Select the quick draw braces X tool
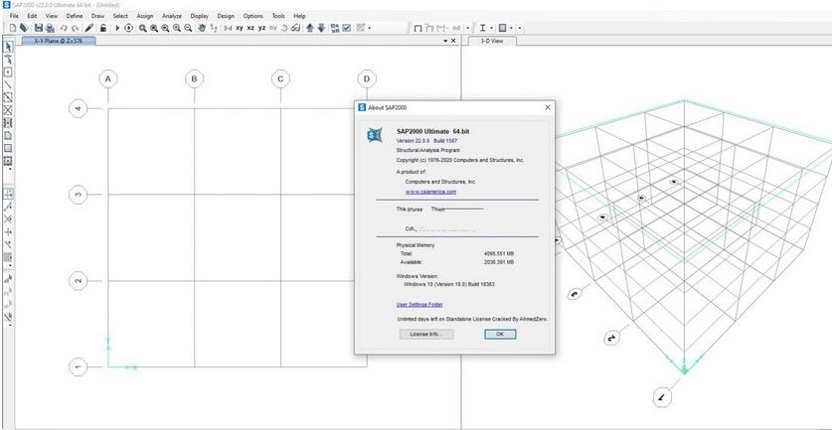832x430 pixels. tap(8, 110)
